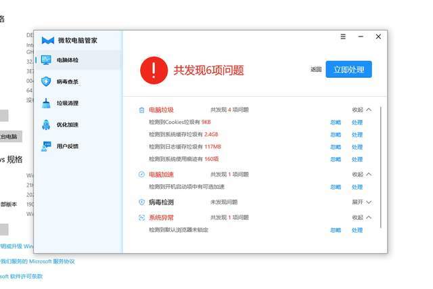Open 软件许可条款 link in background window
Image resolution: width=433 pixels, height=289 pixels.
pos(26,276)
